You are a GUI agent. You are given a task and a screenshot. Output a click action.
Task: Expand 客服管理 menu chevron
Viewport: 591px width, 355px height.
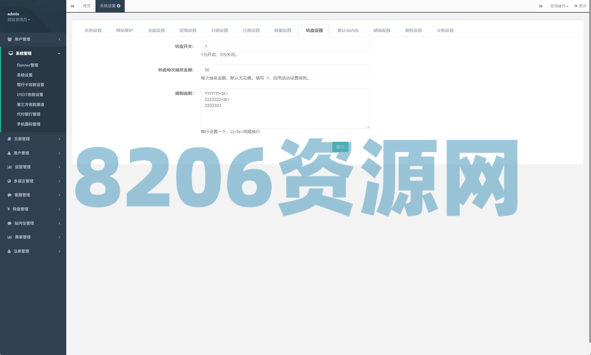click(x=60, y=195)
